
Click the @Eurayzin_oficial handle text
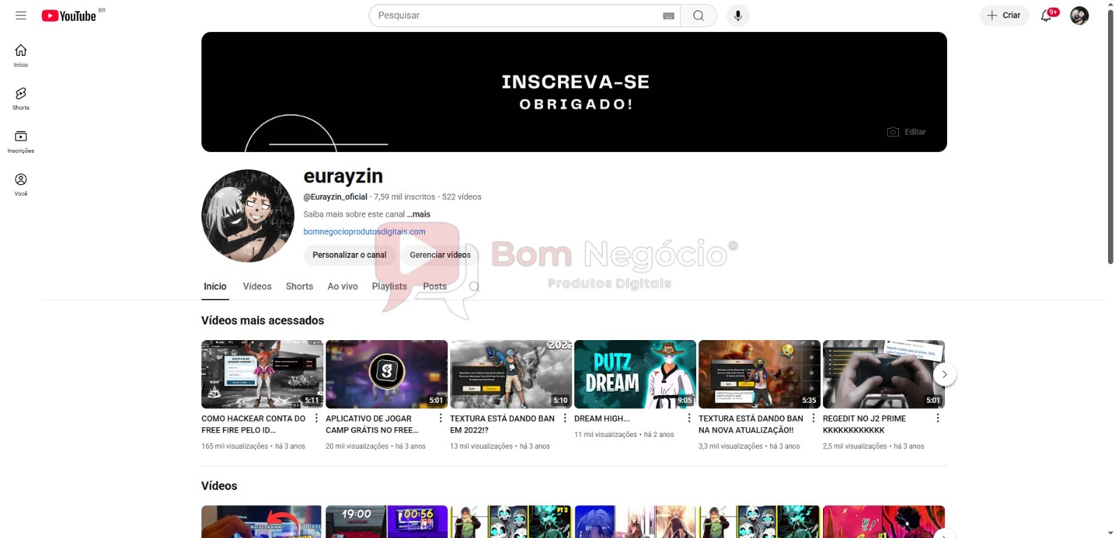335,197
